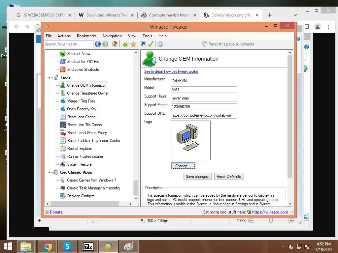The width and height of the screenshot is (338, 253).
Task: Open System Restore tool
Action: coord(79,164)
